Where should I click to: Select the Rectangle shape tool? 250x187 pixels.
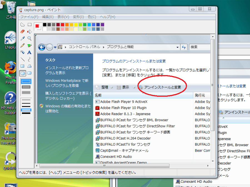[22, 66]
